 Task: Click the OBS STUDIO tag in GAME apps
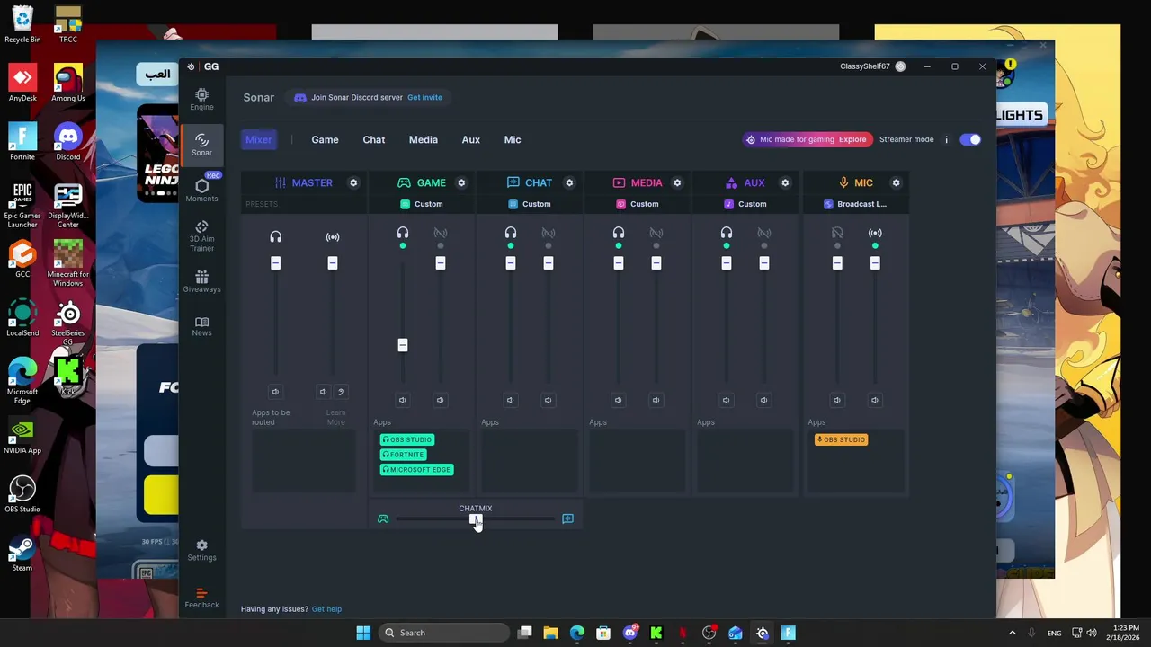point(407,439)
